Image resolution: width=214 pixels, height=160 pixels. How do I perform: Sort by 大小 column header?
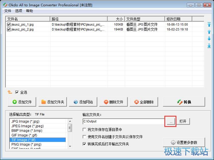click(116, 19)
